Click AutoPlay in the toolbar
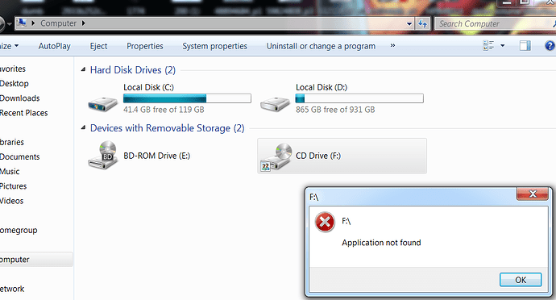This screenshot has height=300, width=556. [x=55, y=46]
